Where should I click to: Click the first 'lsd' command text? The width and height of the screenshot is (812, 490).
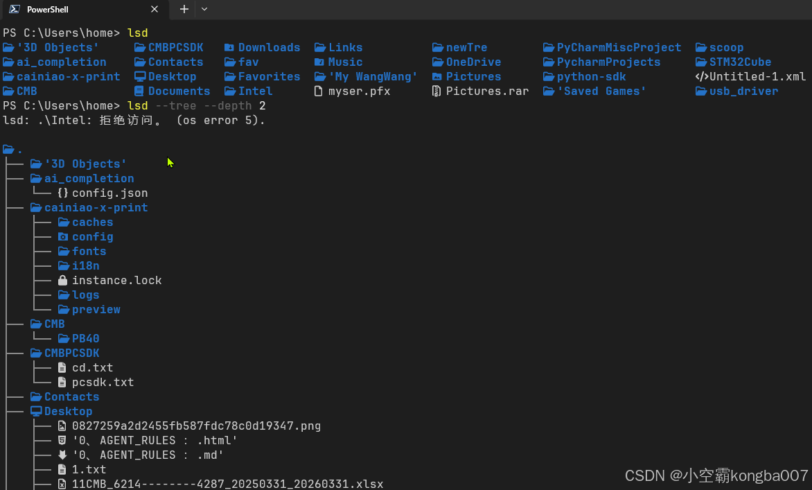click(138, 33)
